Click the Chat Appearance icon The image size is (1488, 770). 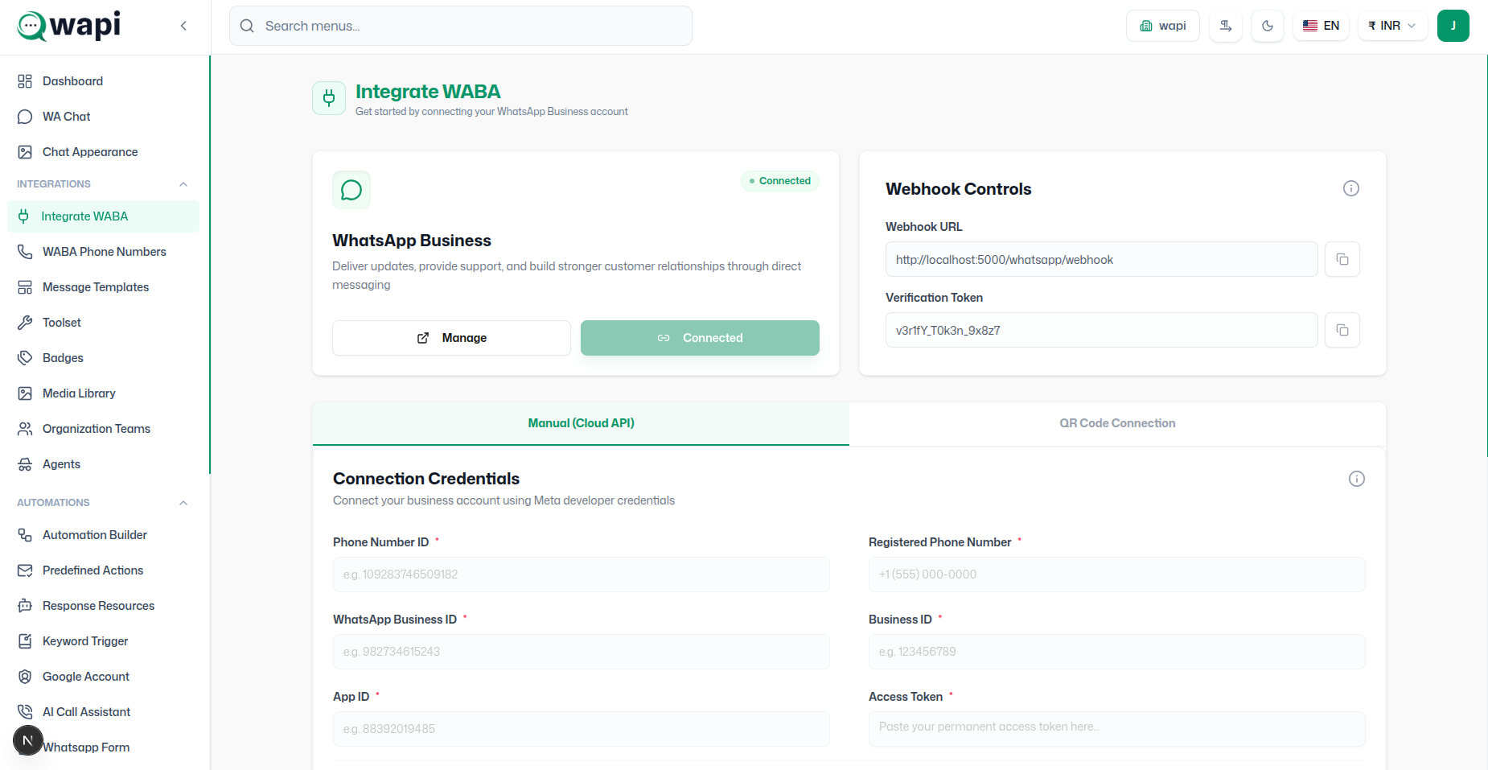pos(25,152)
